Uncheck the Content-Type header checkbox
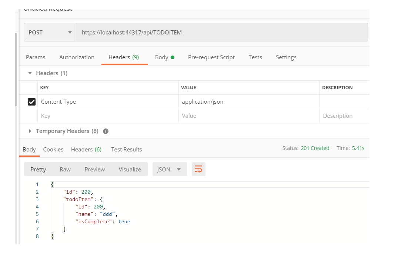The width and height of the screenshot is (398, 254). (31, 102)
